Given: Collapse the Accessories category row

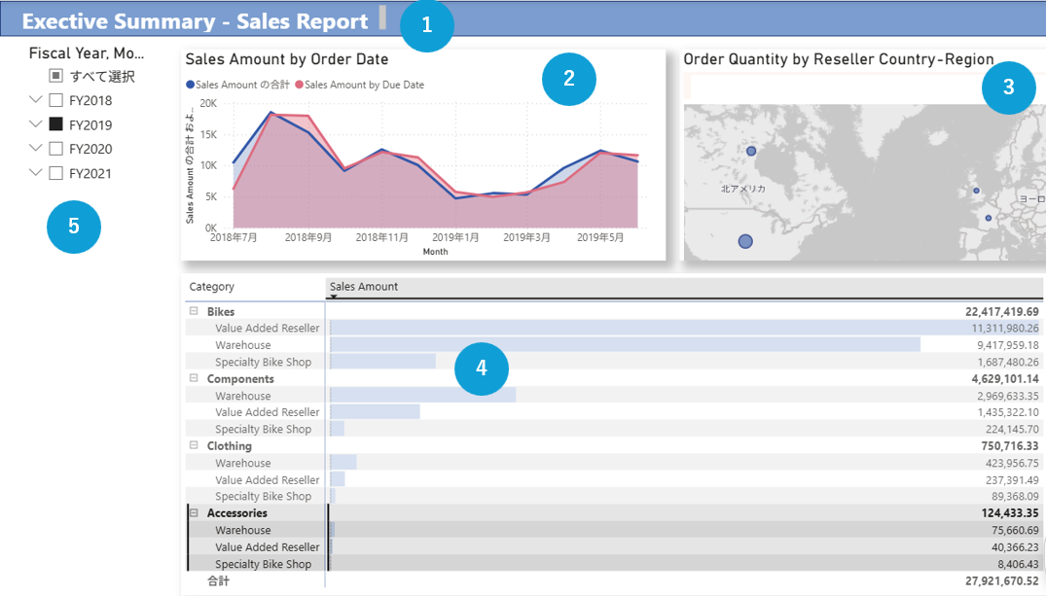Looking at the screenshot, I should point(195,512).
